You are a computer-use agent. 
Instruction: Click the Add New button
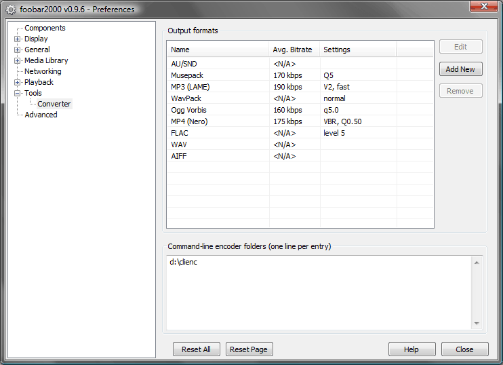point(460,69)
